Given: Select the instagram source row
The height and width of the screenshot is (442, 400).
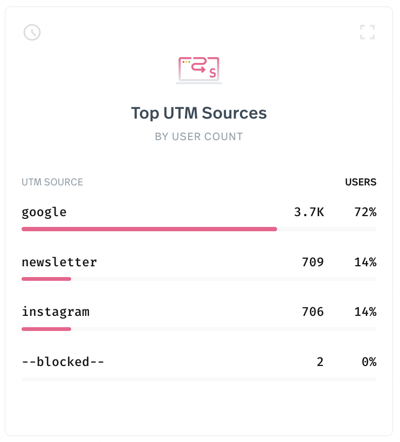Looking at the screenshot, I should [x=199, y=317].
